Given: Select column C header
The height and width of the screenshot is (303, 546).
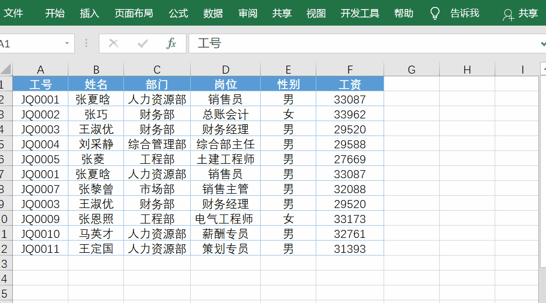Looking at the screenshot, I should (x=157, y=69).
